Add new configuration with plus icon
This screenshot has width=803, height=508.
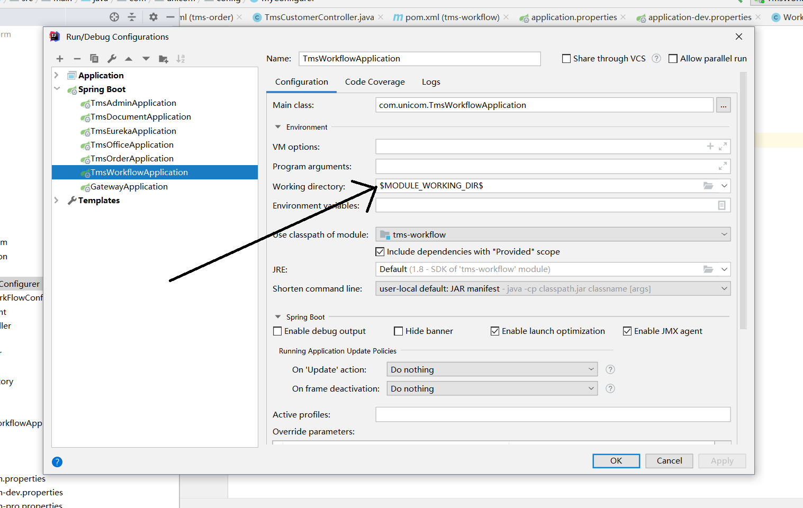coord(60,59)
